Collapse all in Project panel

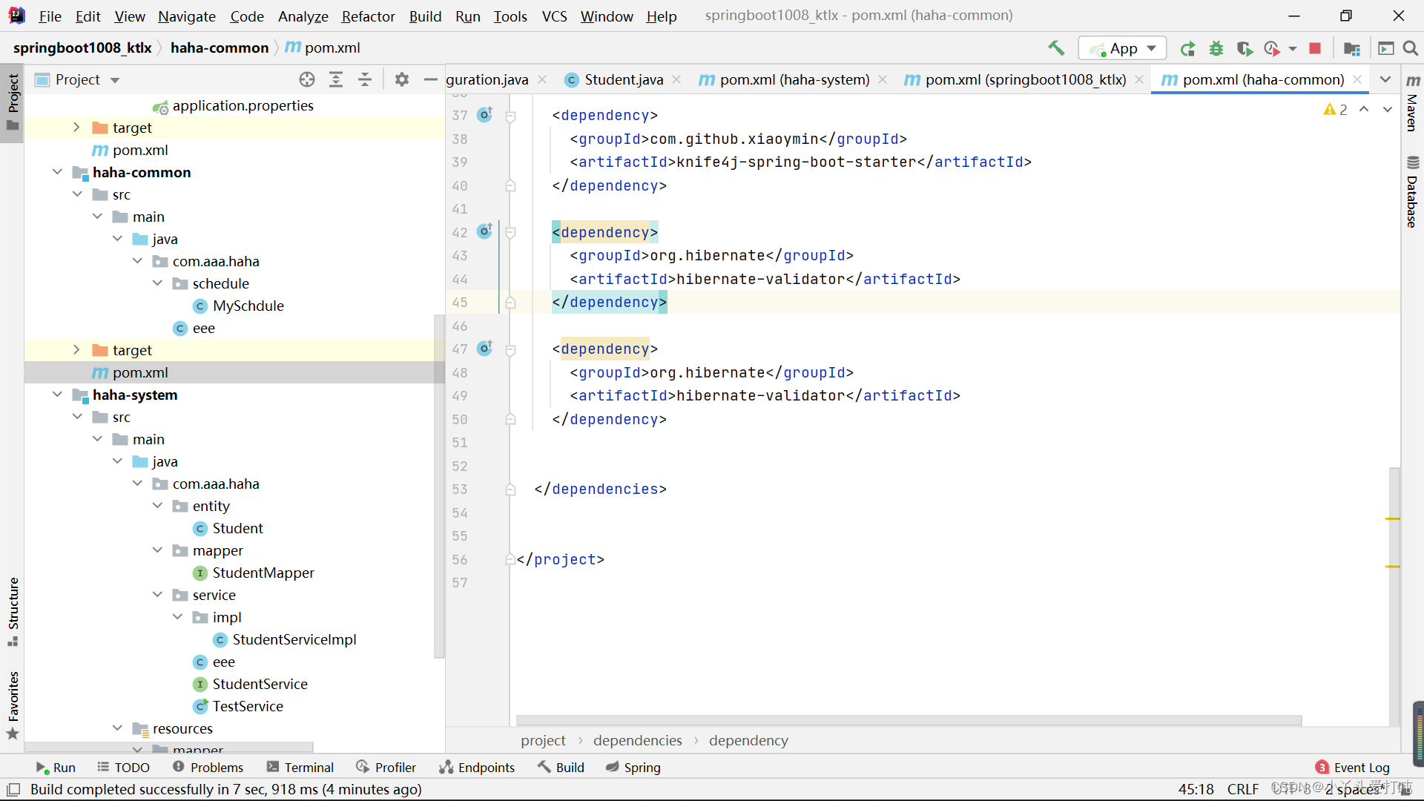[x=365, y=79]
